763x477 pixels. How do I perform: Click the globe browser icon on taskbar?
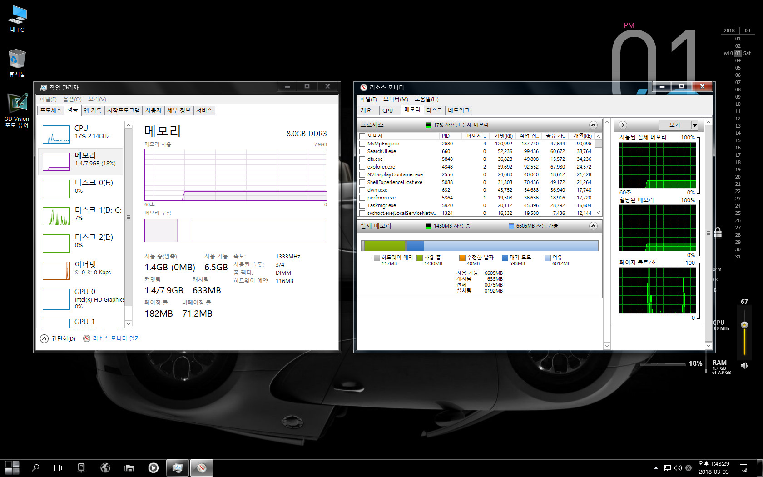[105, 467]
